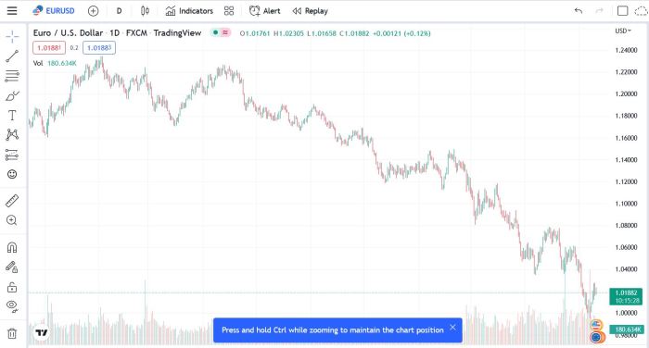Open the USD currency dropdown

pos(623,31)
